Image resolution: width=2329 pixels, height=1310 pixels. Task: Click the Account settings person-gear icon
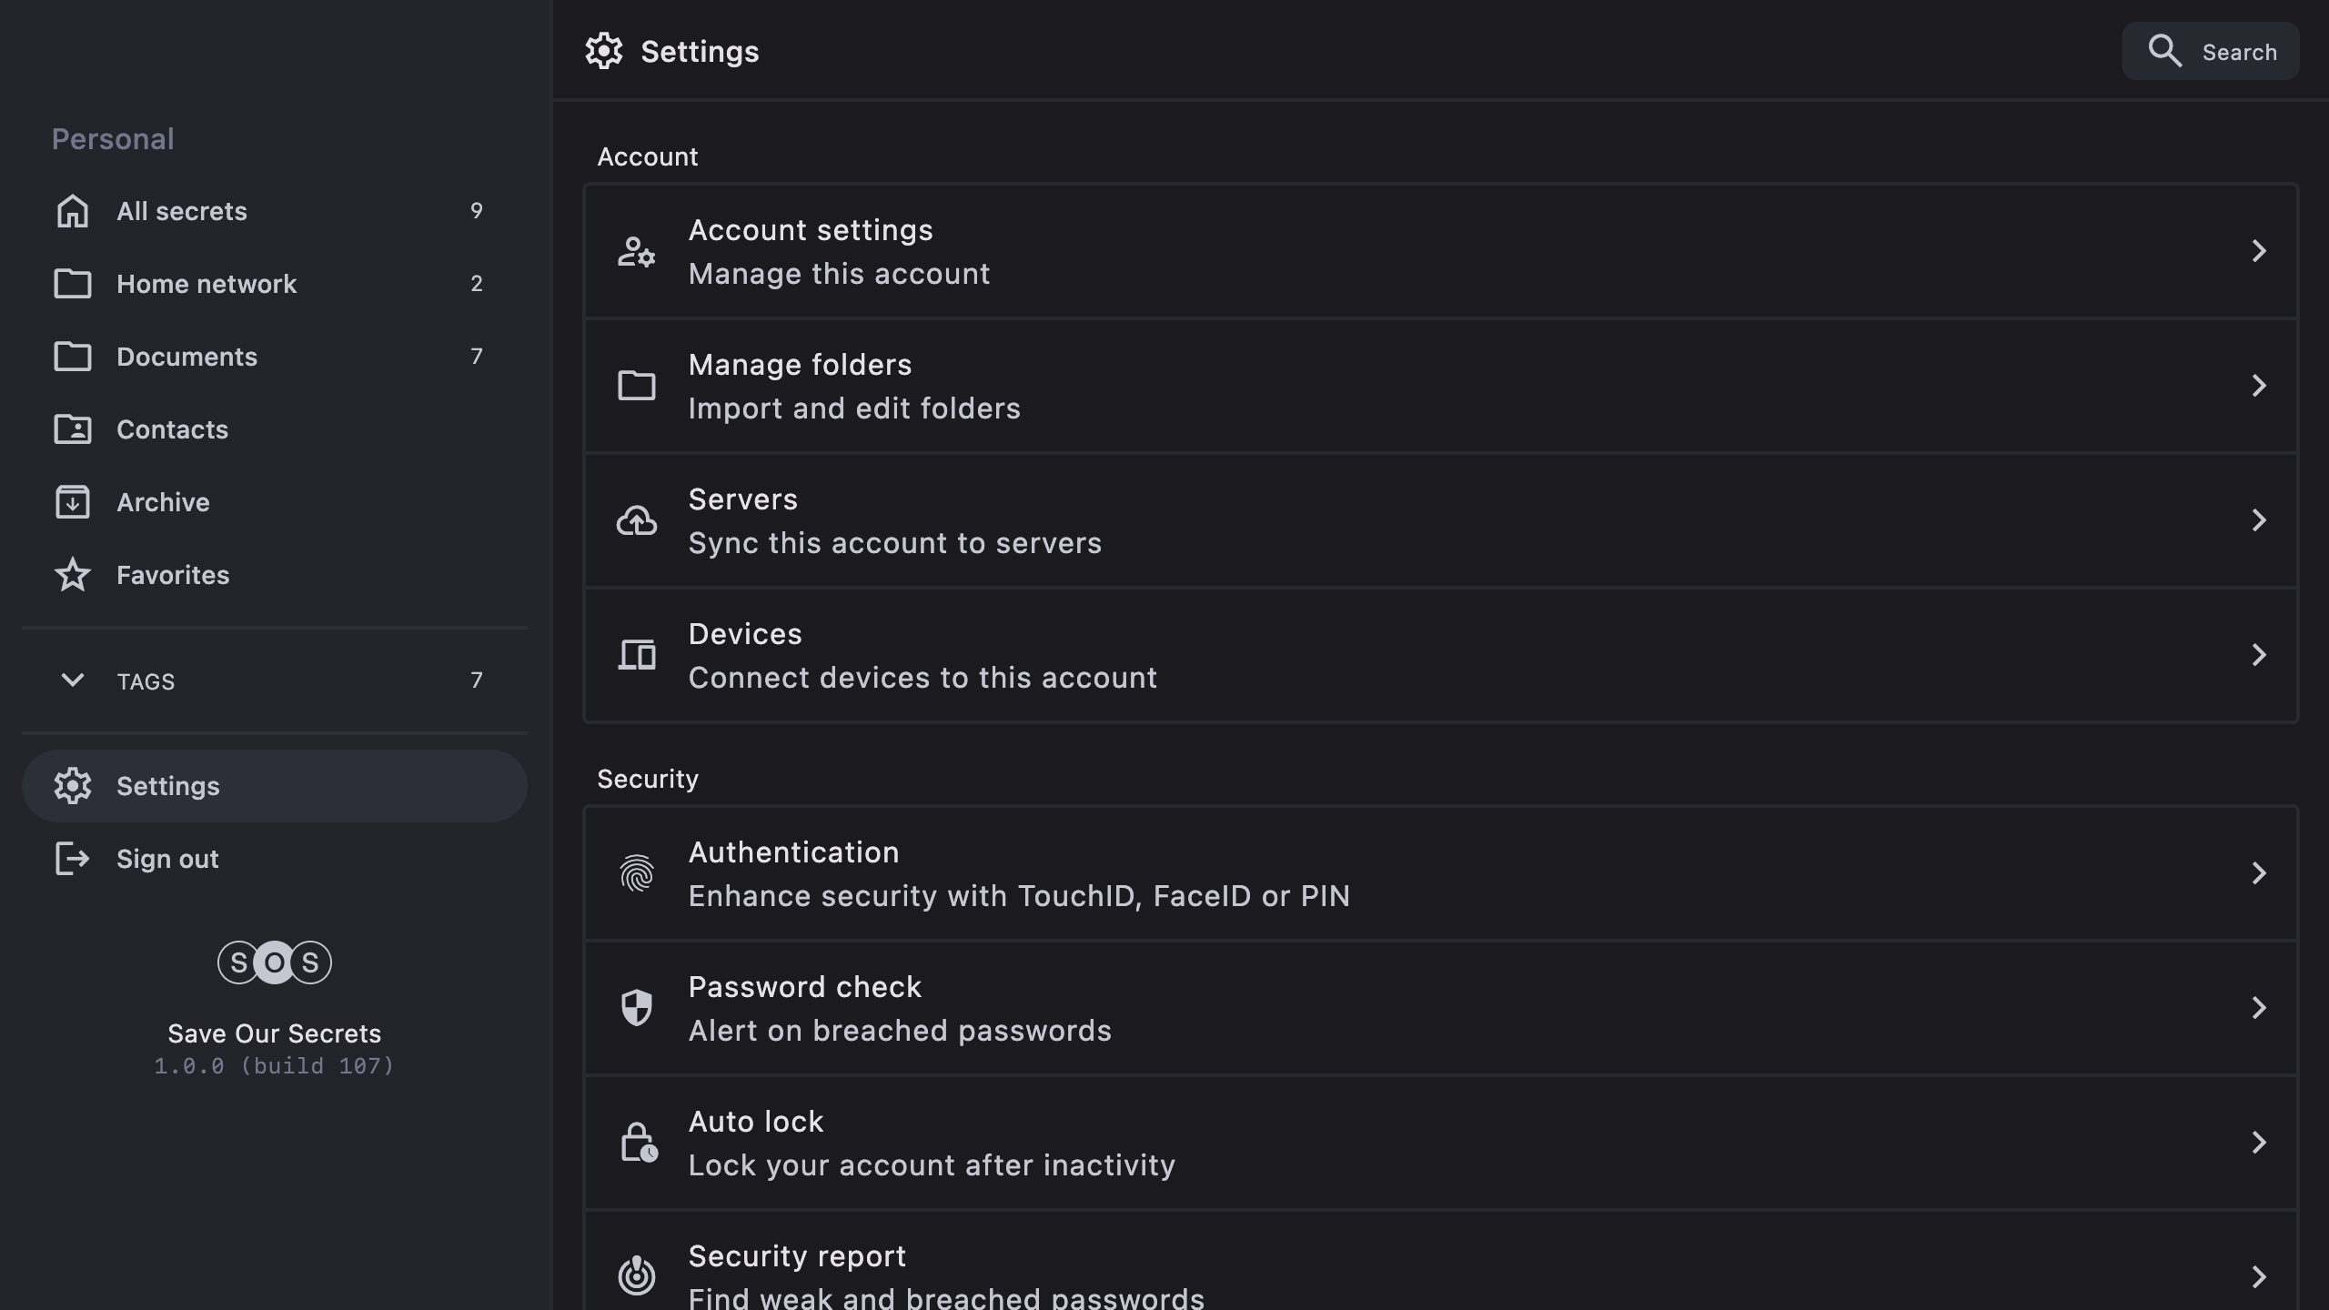pyautogui.click(x=637, y=251)
